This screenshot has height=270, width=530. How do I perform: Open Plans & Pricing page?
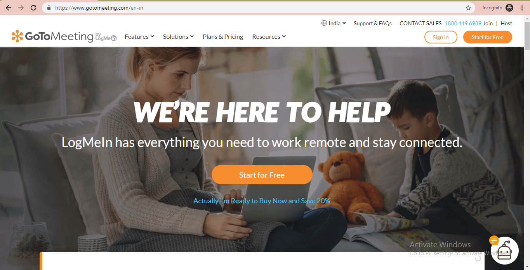pyautogui.click(x=223, y=36)
